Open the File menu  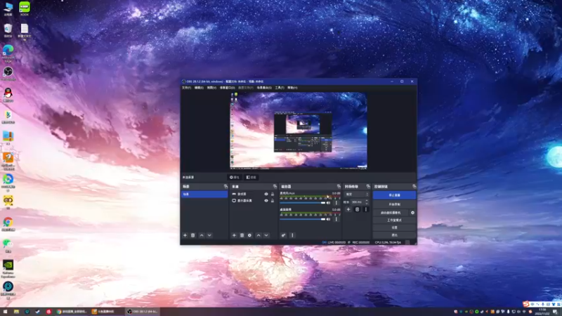pos(186,88)
